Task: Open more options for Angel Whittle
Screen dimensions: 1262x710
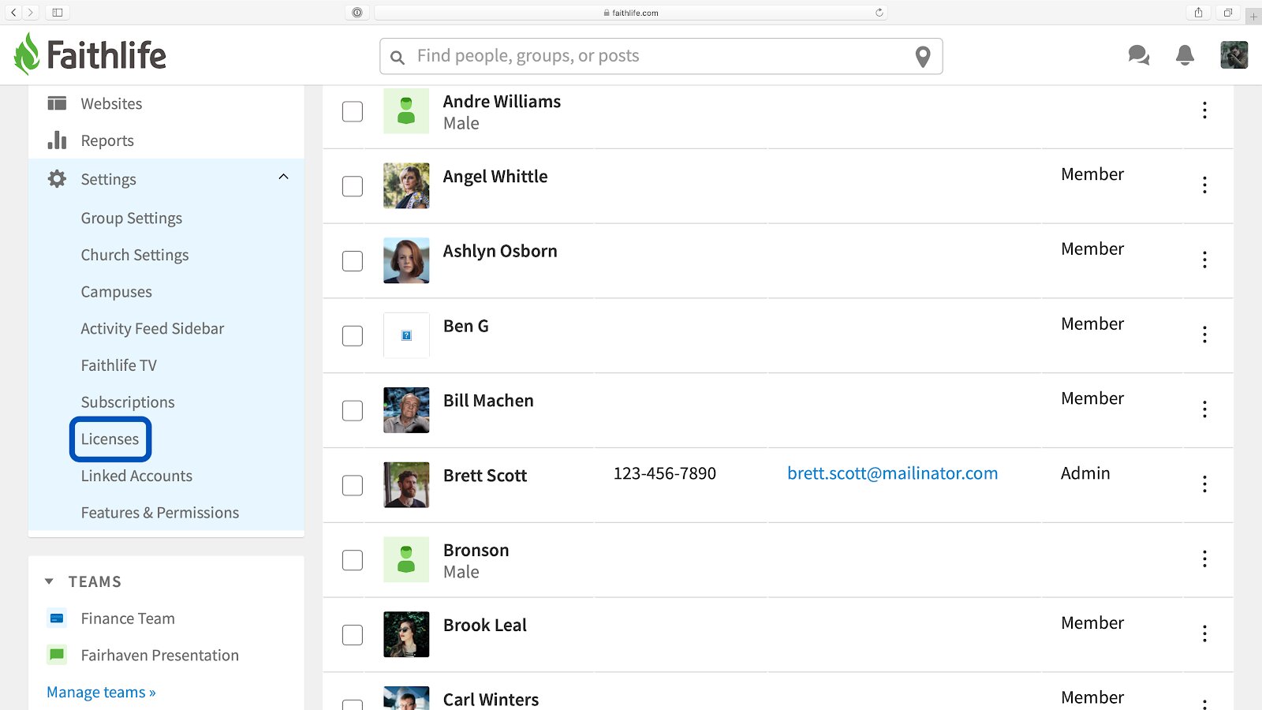Action: point(1204,185)
